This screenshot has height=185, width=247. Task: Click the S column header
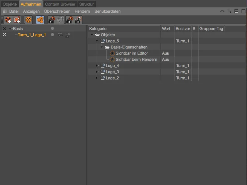click(x=195, y=29)
